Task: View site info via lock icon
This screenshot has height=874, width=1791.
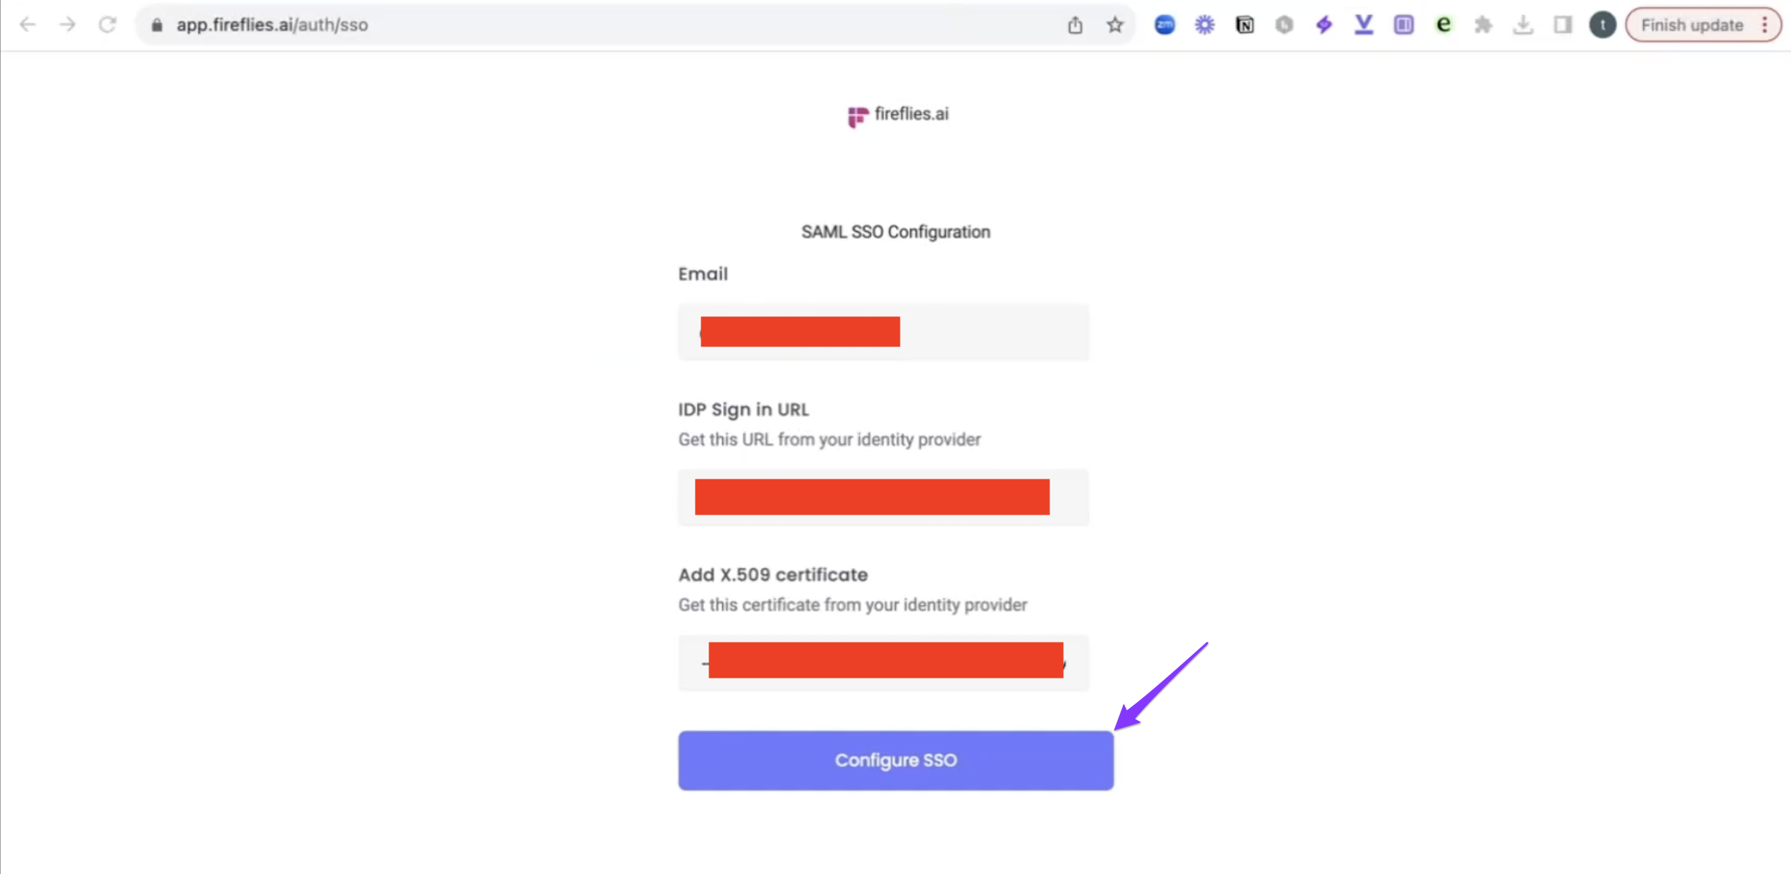Action: pos(157,25)
